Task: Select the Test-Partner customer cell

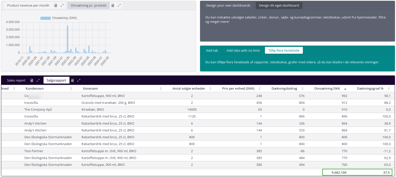Action: (34, 151)
